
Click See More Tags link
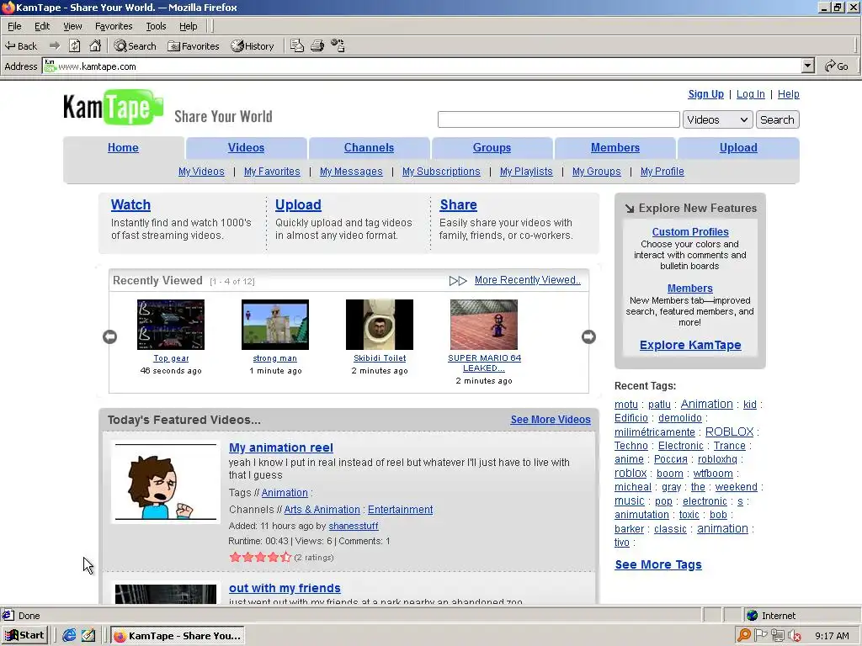click(x=658, y=564)
